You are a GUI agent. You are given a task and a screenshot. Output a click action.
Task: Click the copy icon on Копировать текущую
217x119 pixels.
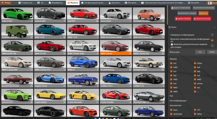click(179, 13)
